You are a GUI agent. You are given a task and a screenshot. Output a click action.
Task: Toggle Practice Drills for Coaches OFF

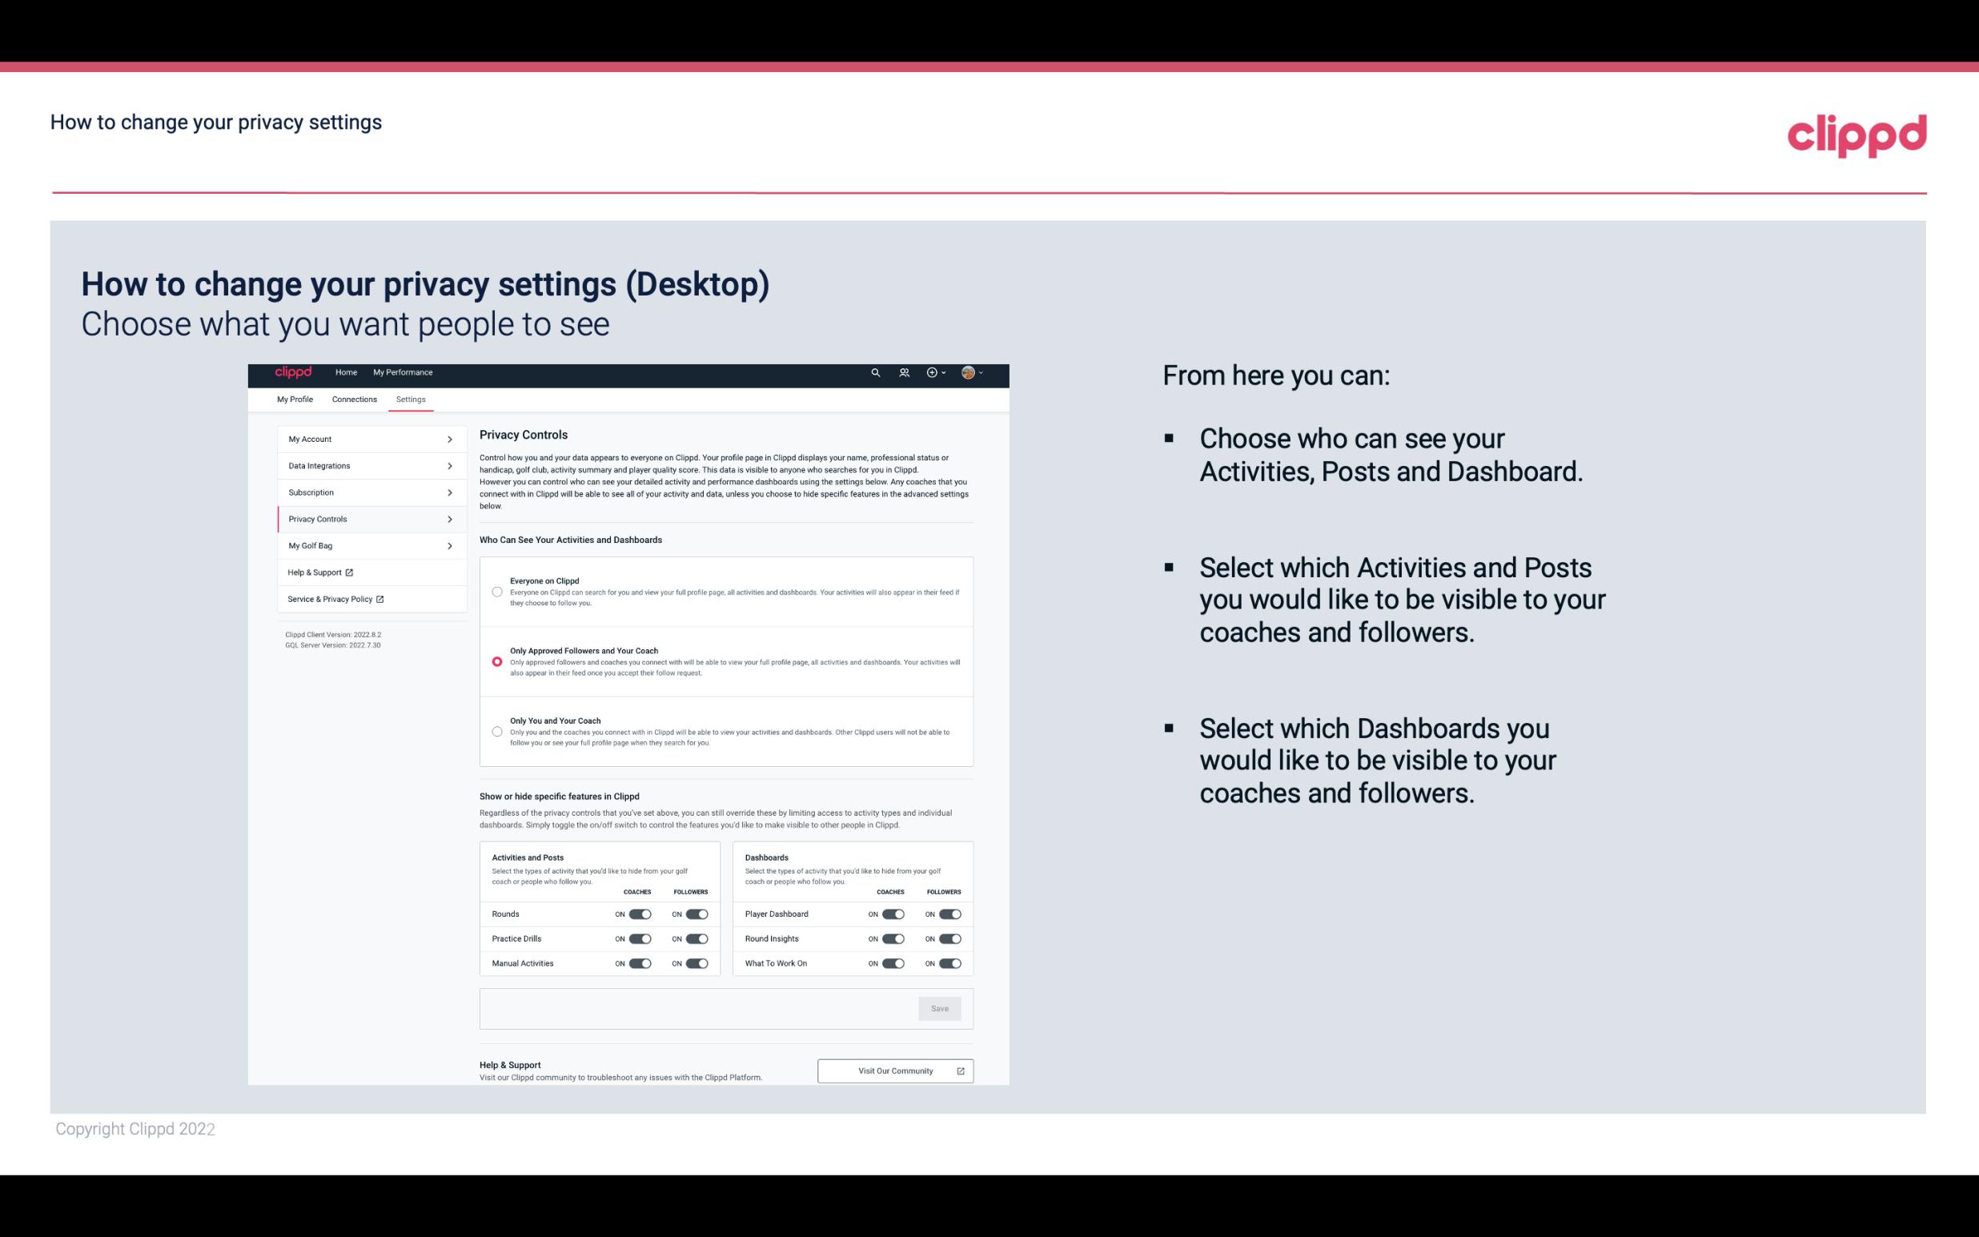640,938
